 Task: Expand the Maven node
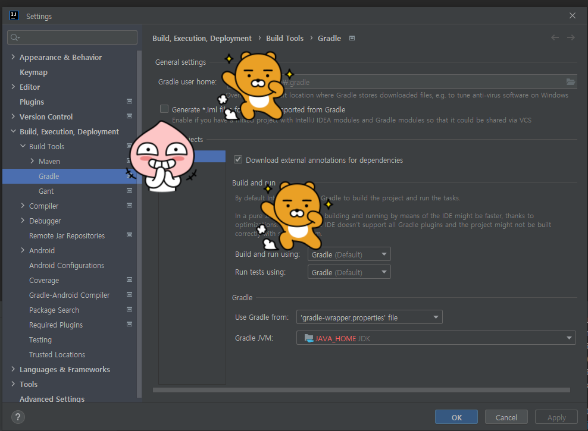[x=32, y=161]
